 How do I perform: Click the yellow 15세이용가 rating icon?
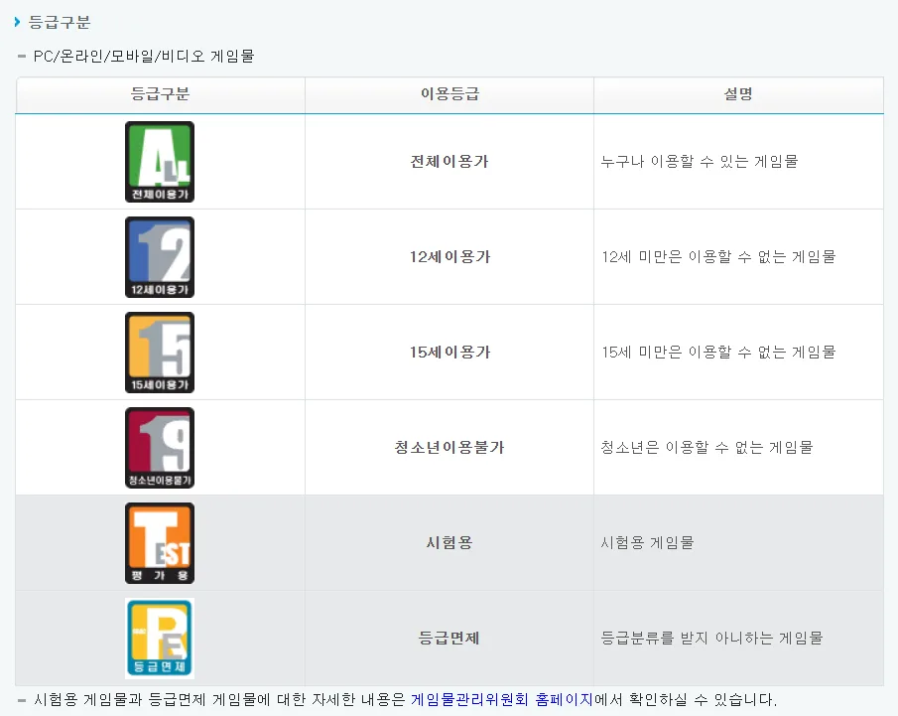coord(160,352)
